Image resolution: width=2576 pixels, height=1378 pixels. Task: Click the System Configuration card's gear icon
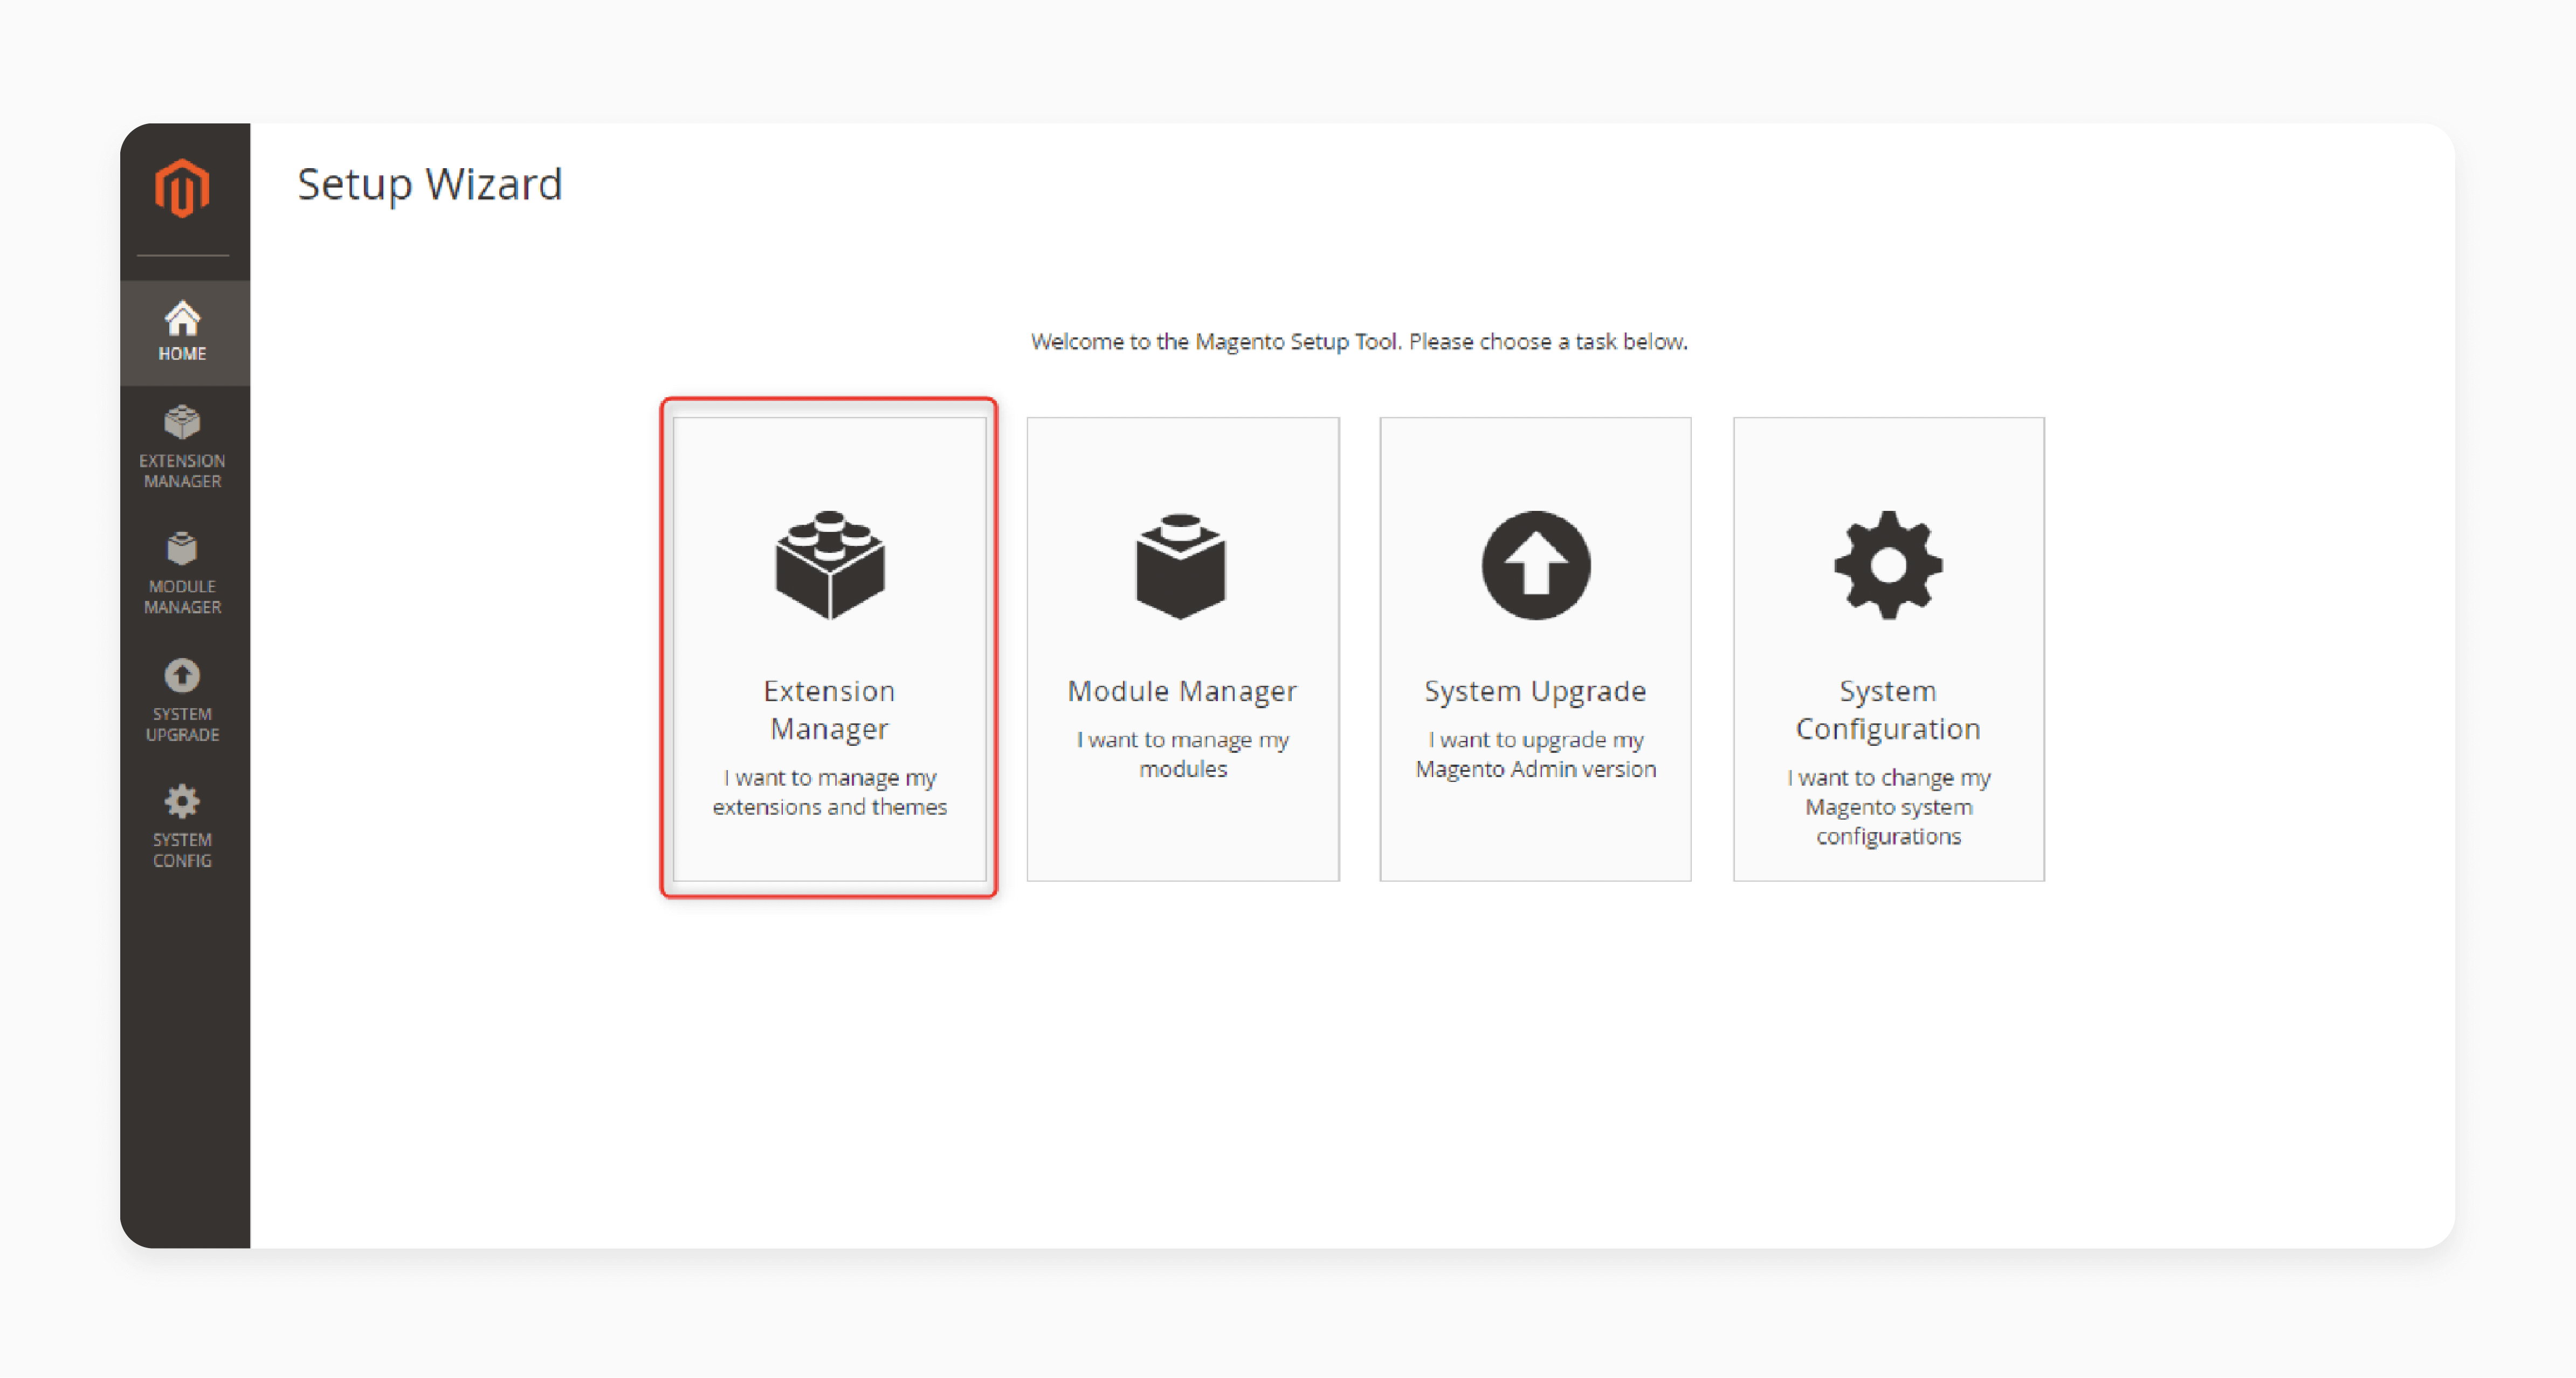click(1888, 565)
